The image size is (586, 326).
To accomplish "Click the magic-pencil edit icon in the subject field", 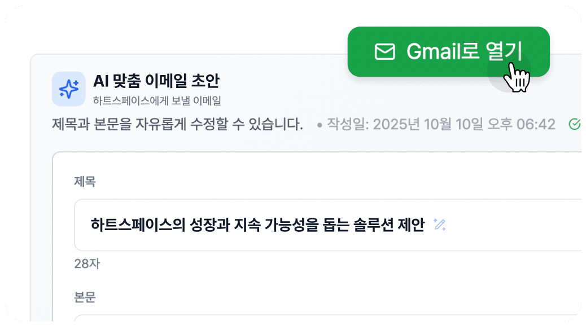I will [439, 224].
